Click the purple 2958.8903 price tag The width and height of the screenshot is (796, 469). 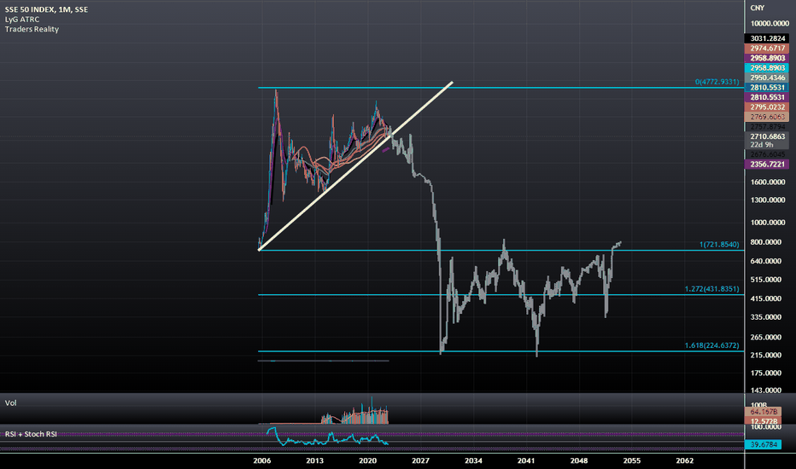tap(767, 58)
